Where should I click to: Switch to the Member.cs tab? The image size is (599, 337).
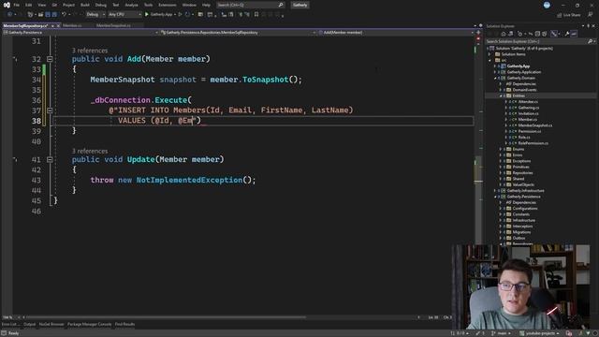pos(72,25)
